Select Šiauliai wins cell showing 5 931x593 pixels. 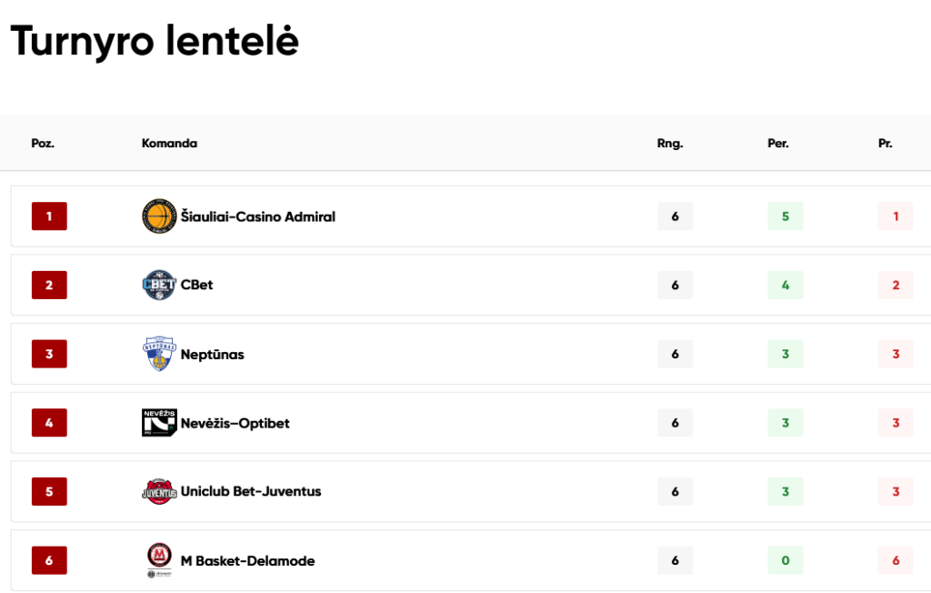[x=785, y=216]
